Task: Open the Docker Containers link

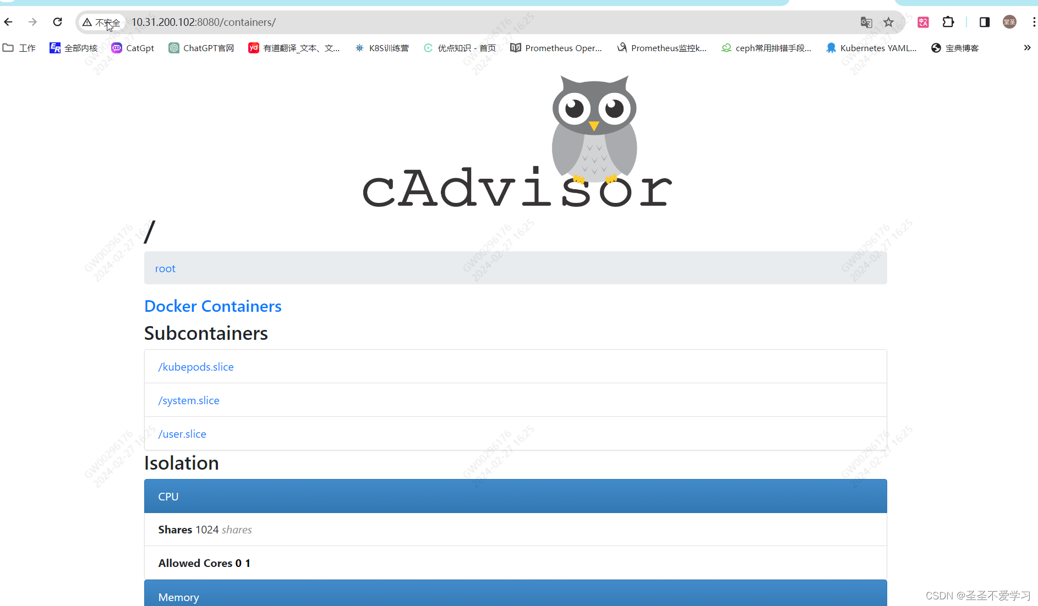Action: (213, 306)
